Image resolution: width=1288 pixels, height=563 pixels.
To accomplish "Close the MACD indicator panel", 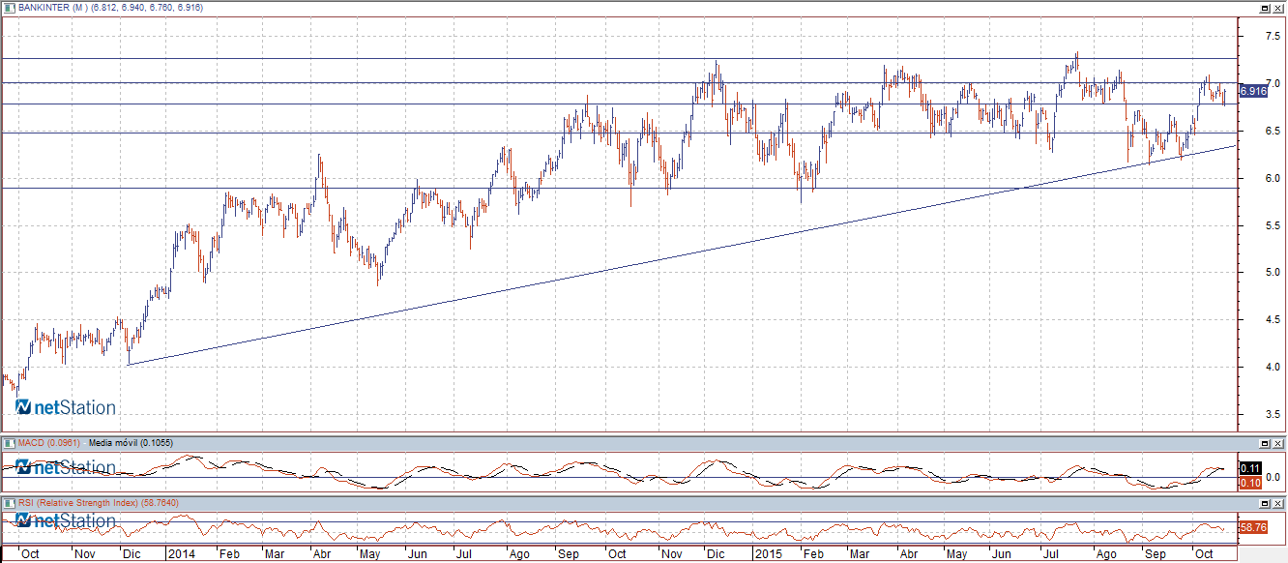I will pos(1279,443).
